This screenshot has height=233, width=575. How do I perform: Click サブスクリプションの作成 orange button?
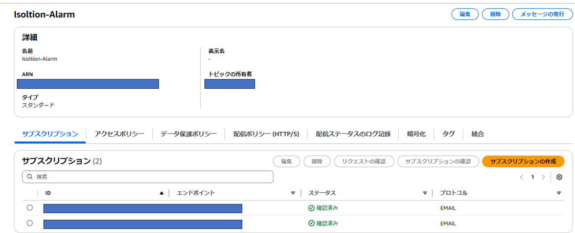523,161
